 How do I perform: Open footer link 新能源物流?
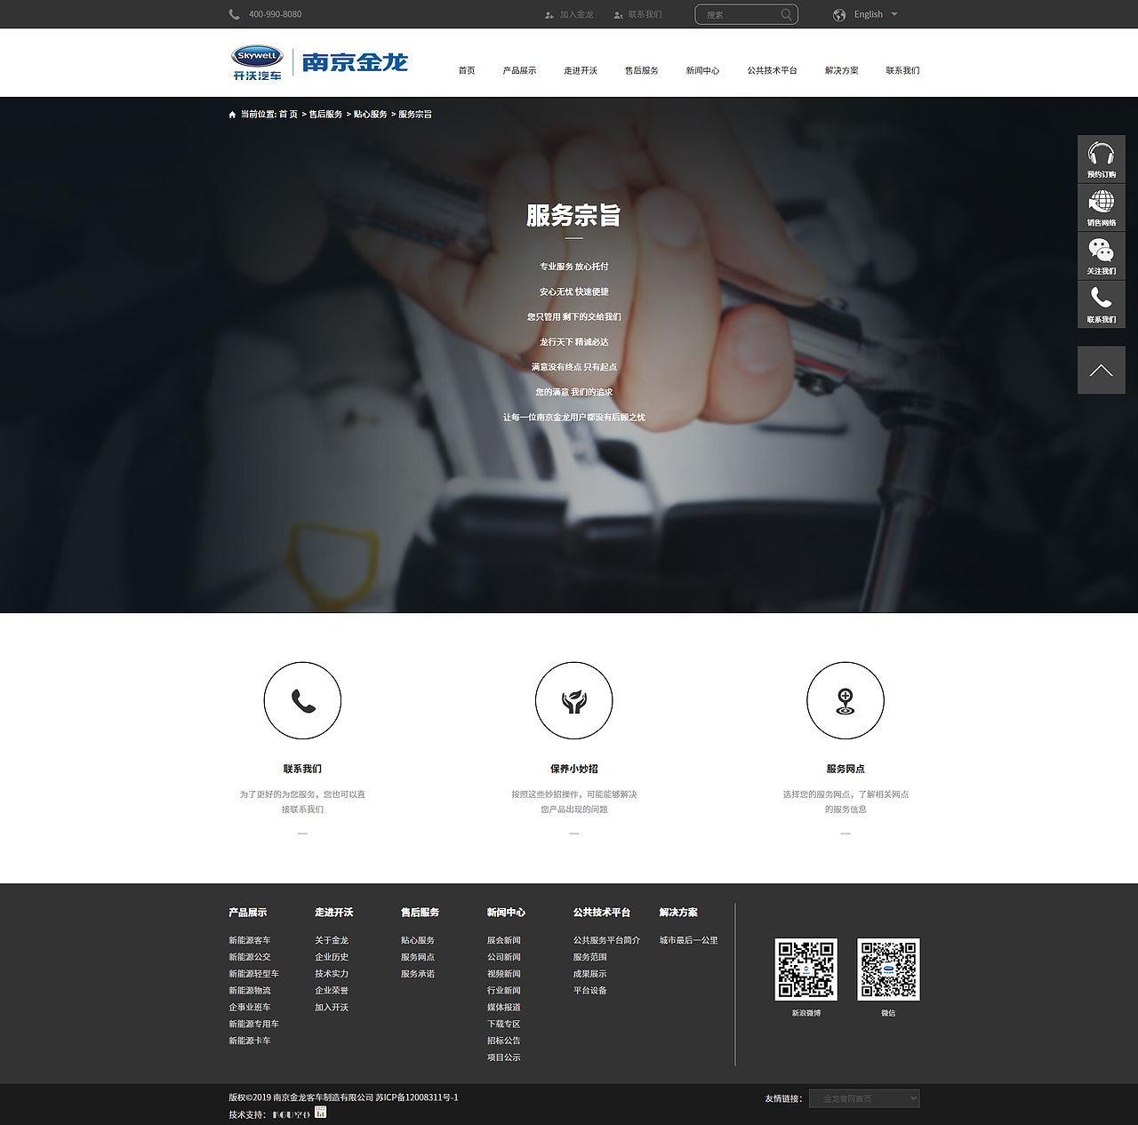(250, 991)
